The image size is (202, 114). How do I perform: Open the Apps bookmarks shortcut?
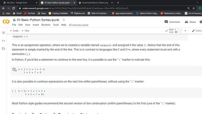tap(6, 13)
